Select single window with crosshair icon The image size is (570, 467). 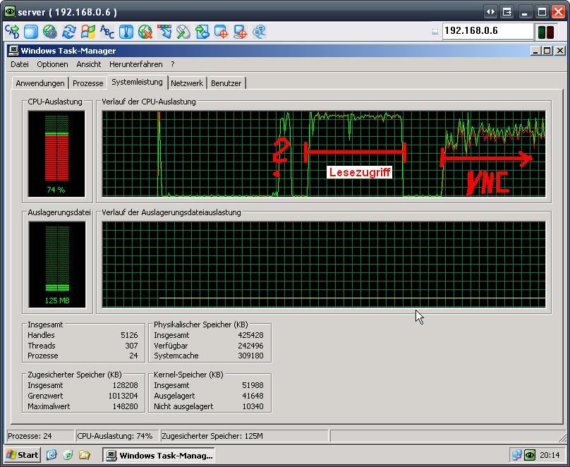click(x=221, y=32)
